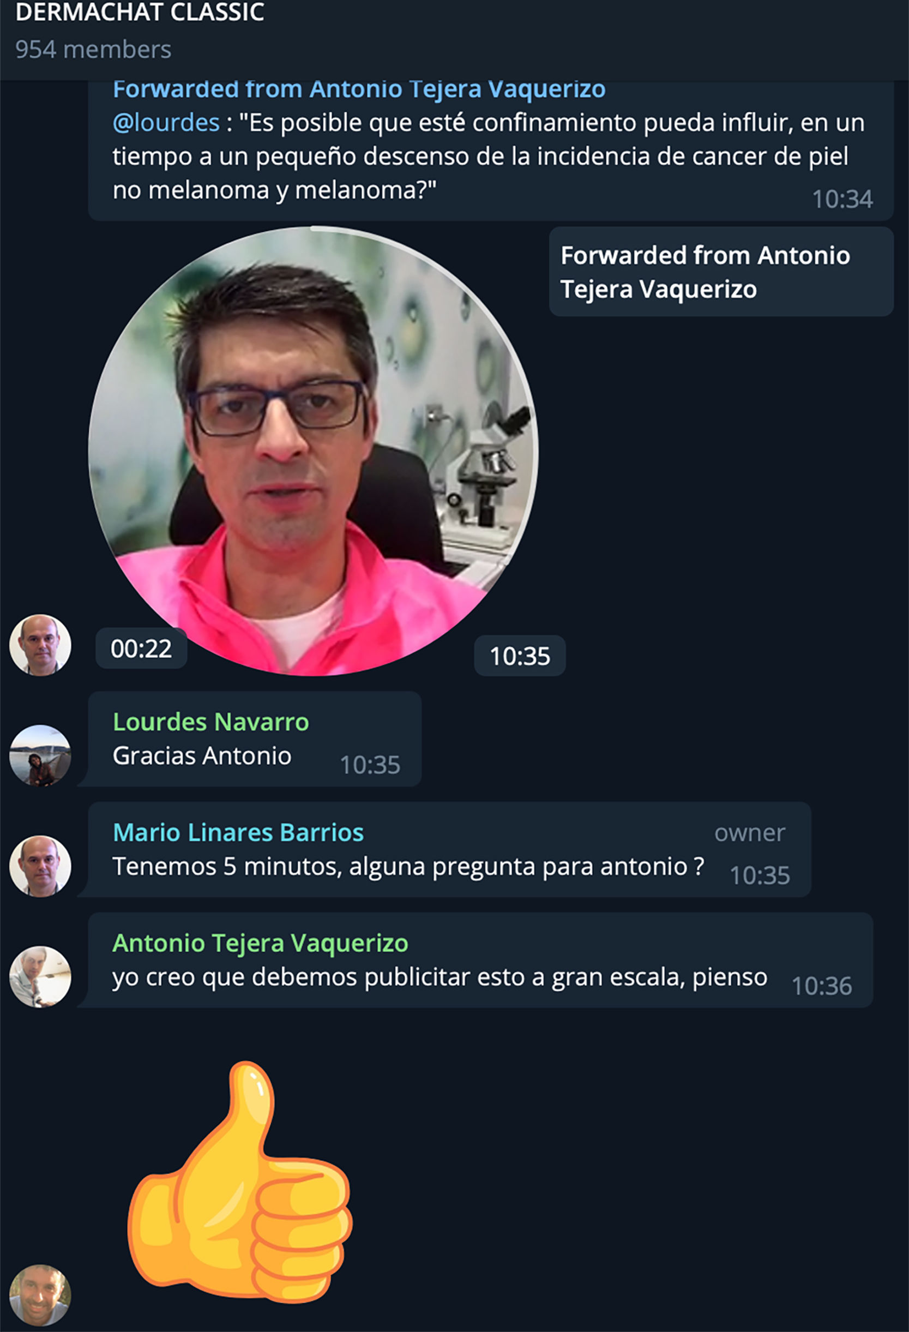This screenshot has width=909, height=1332.
Task: Open avatar next to Mario's text message
Action: point(40,866)
